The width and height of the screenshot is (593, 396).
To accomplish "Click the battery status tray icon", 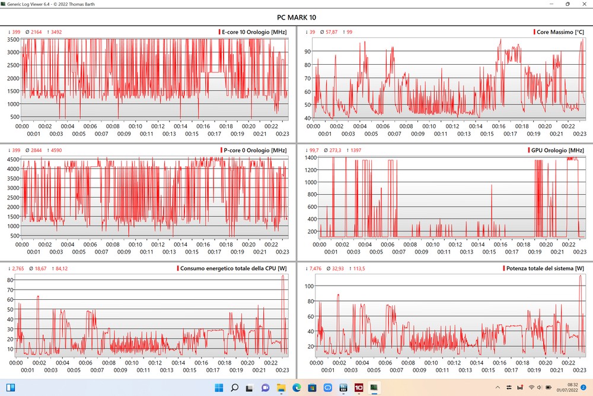I will [x=549, y=387].
